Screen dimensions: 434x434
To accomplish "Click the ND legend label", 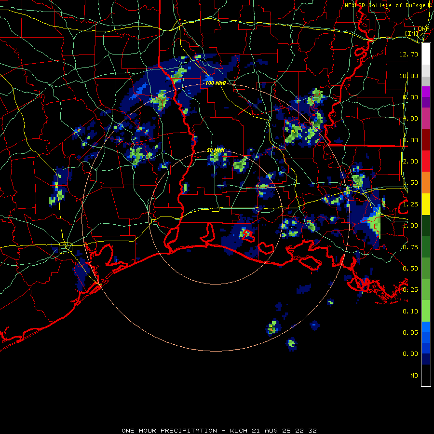I will point(414,376).
